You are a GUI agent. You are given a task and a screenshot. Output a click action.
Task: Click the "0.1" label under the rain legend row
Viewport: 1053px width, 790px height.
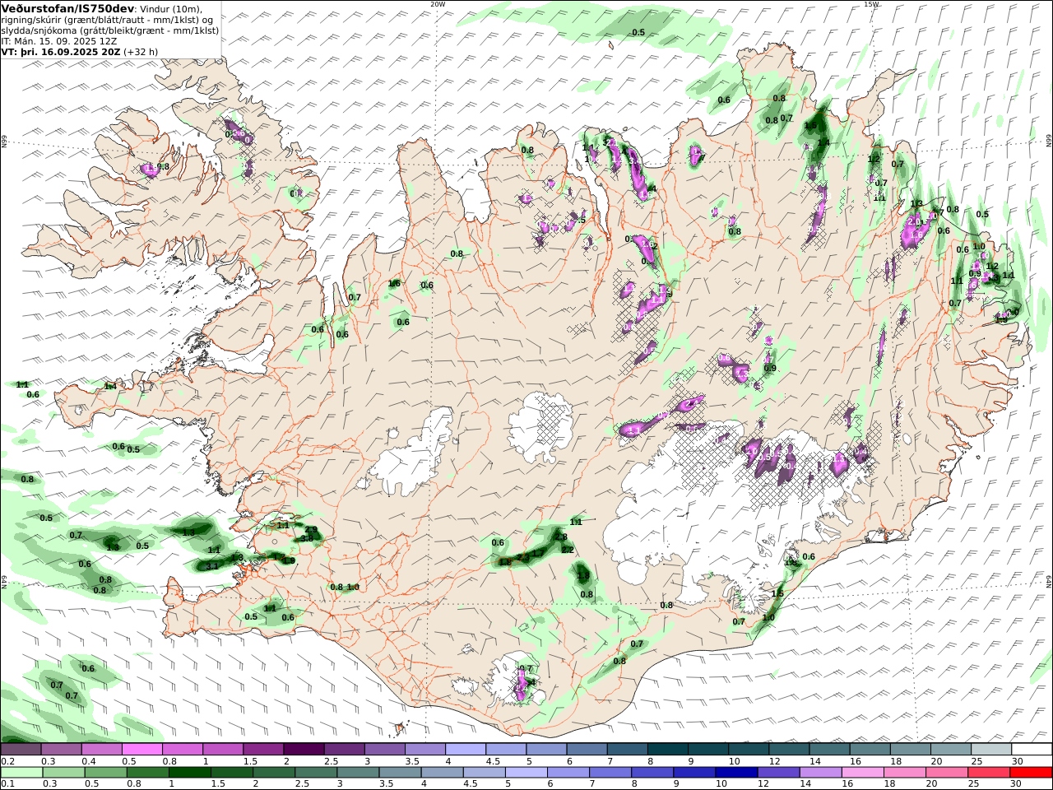click(7, 784)
